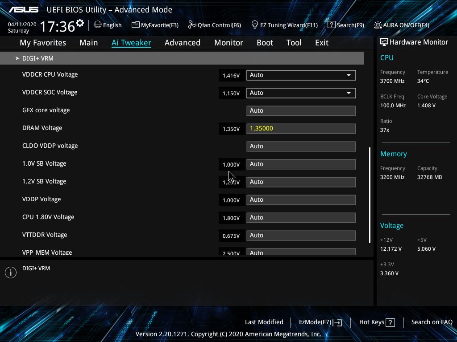Open the Tool tab
The width and height of the screenshot is (457, 342).
pos(294,43)
